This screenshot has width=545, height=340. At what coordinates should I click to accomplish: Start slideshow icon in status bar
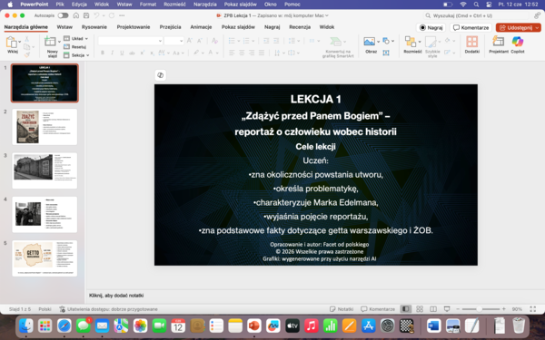pyautogui.click(x=447, y=309)
